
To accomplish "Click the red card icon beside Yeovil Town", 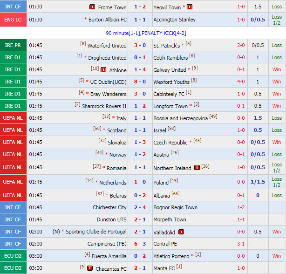I will point(190,7).
